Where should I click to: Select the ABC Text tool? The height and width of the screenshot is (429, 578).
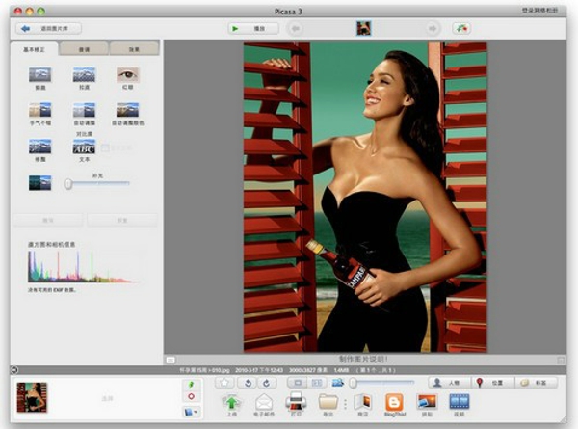point(84,147)
